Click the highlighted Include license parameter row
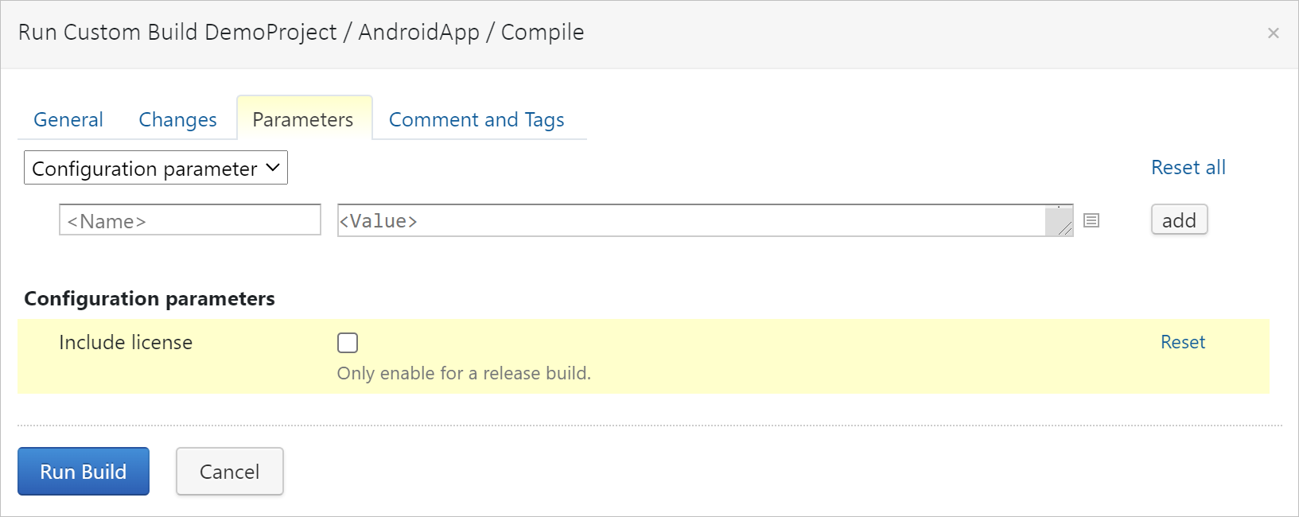The image size is (1299, 517). [636, 356]
